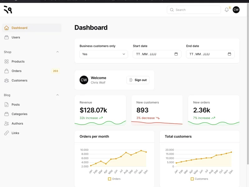Open Products via its grid icon
This screenshot has height=187, width=249.
[x=6, y=61]
